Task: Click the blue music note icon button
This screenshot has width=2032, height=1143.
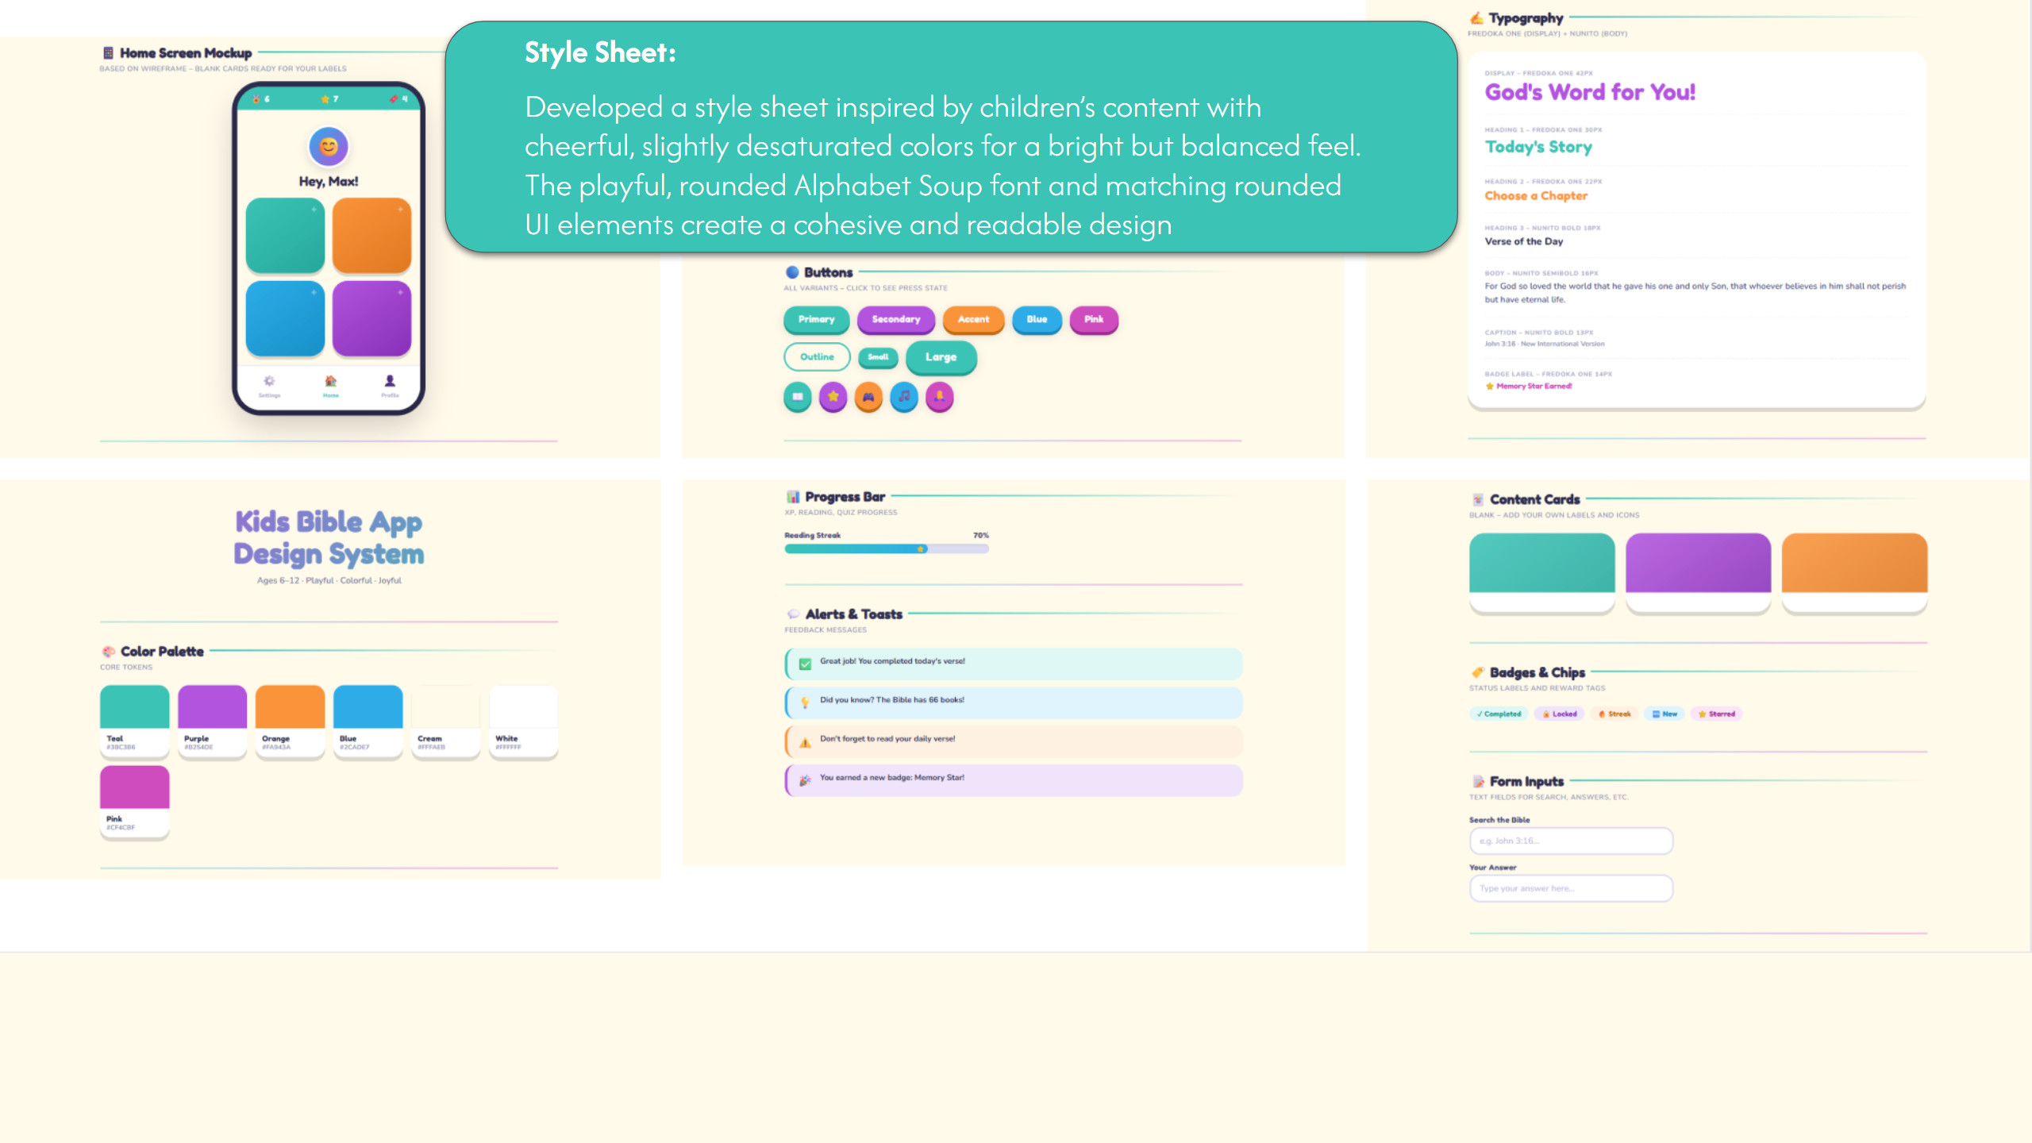Action: point(904,398)
